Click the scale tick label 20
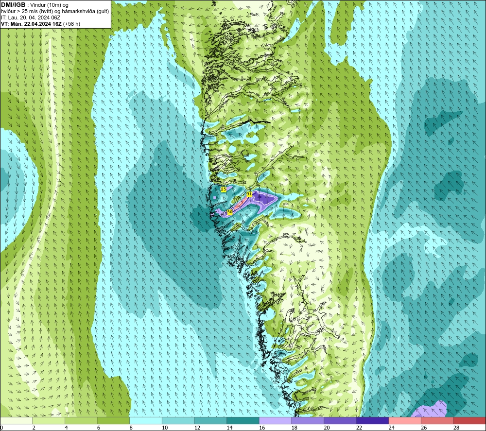486x431 pixels. pos(327,428)
